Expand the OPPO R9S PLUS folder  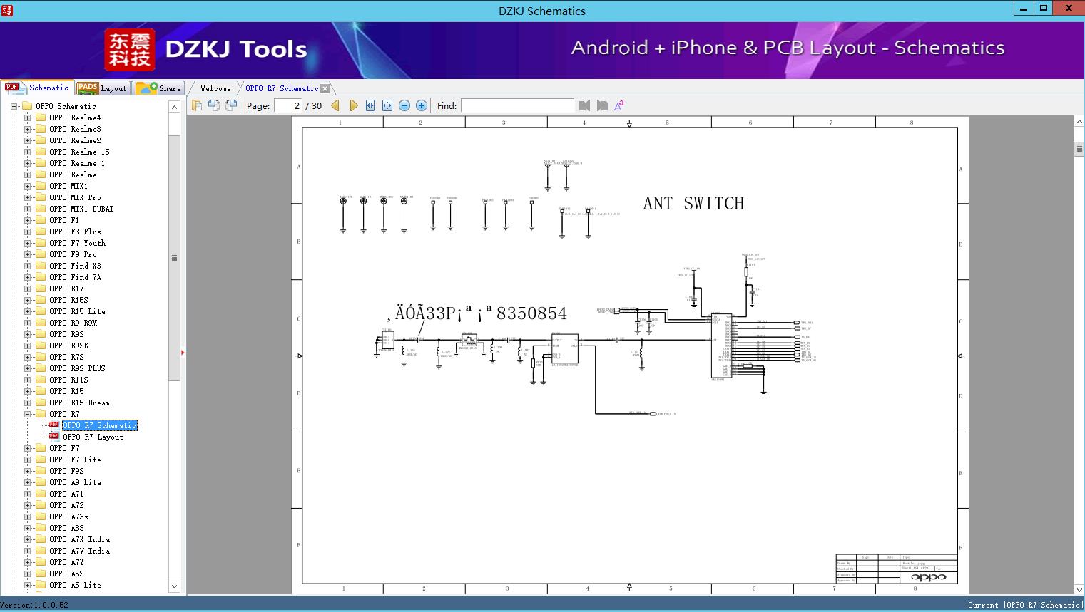tap(27, 368)
